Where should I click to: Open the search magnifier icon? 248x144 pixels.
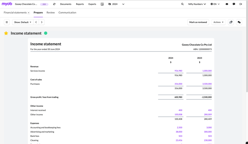point(182,4)
